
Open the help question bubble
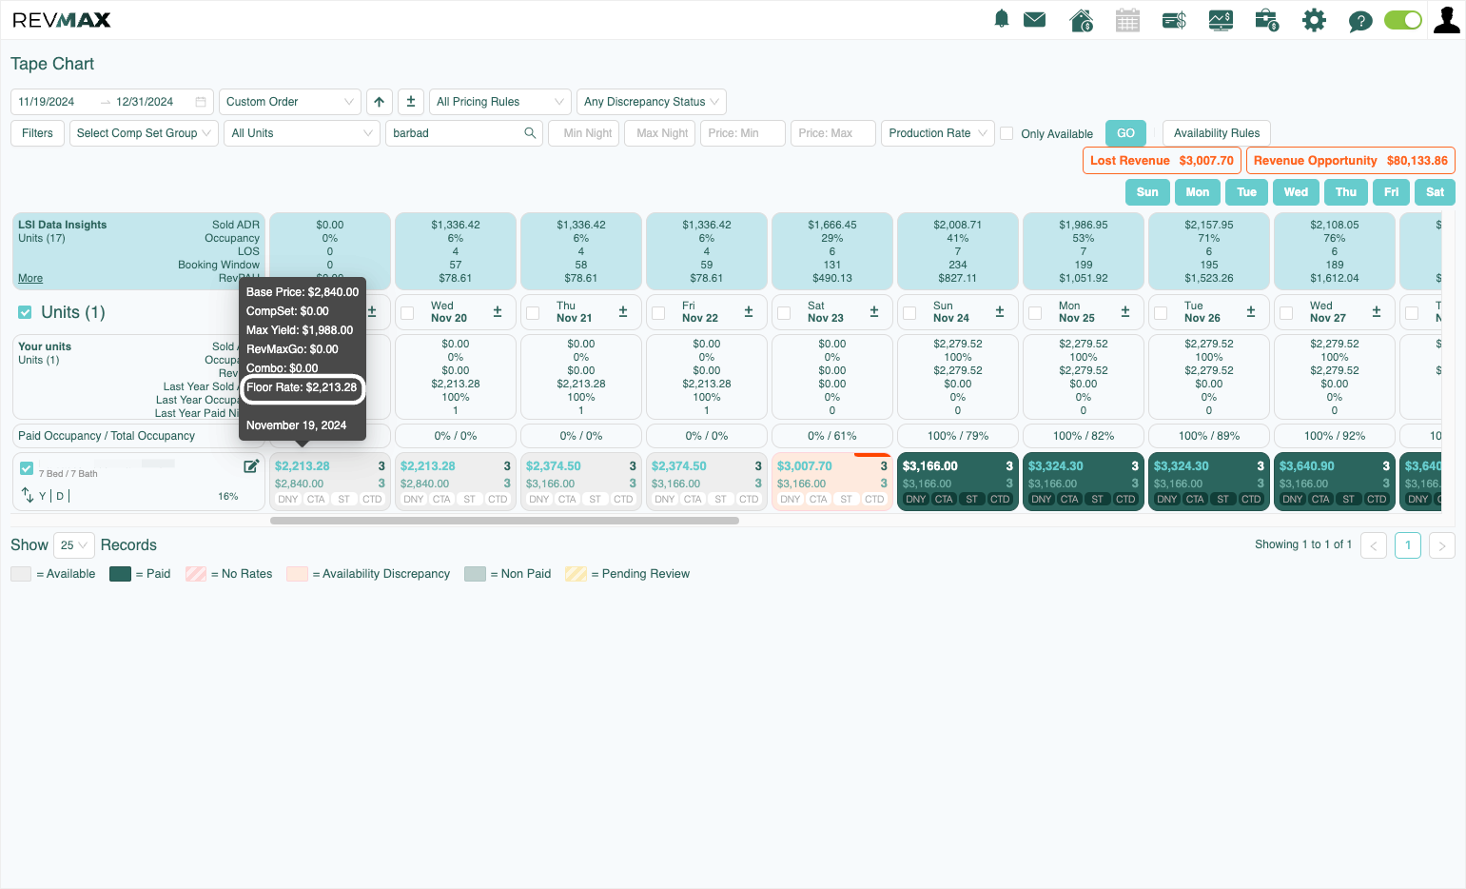(1360, 21)
